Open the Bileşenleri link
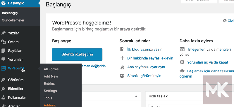234x107 pixels. tap(197, 49)
